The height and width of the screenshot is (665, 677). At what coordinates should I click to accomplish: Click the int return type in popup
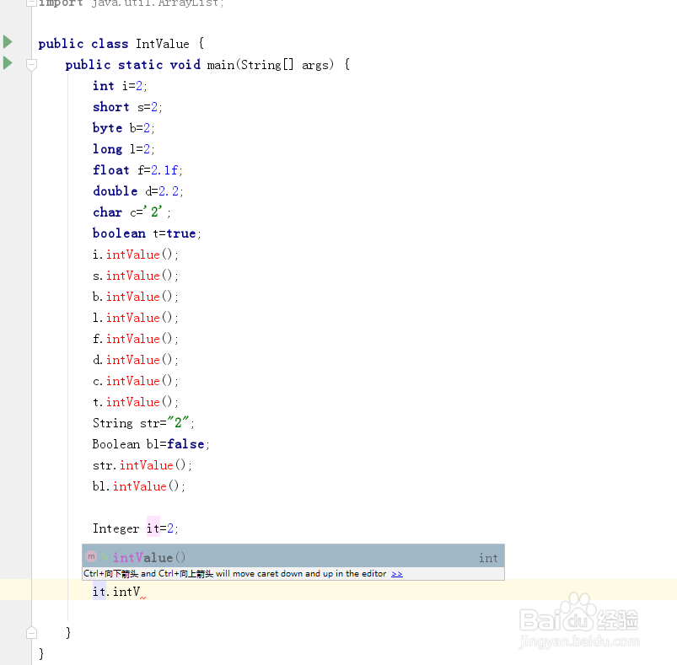tap(488, 558)
